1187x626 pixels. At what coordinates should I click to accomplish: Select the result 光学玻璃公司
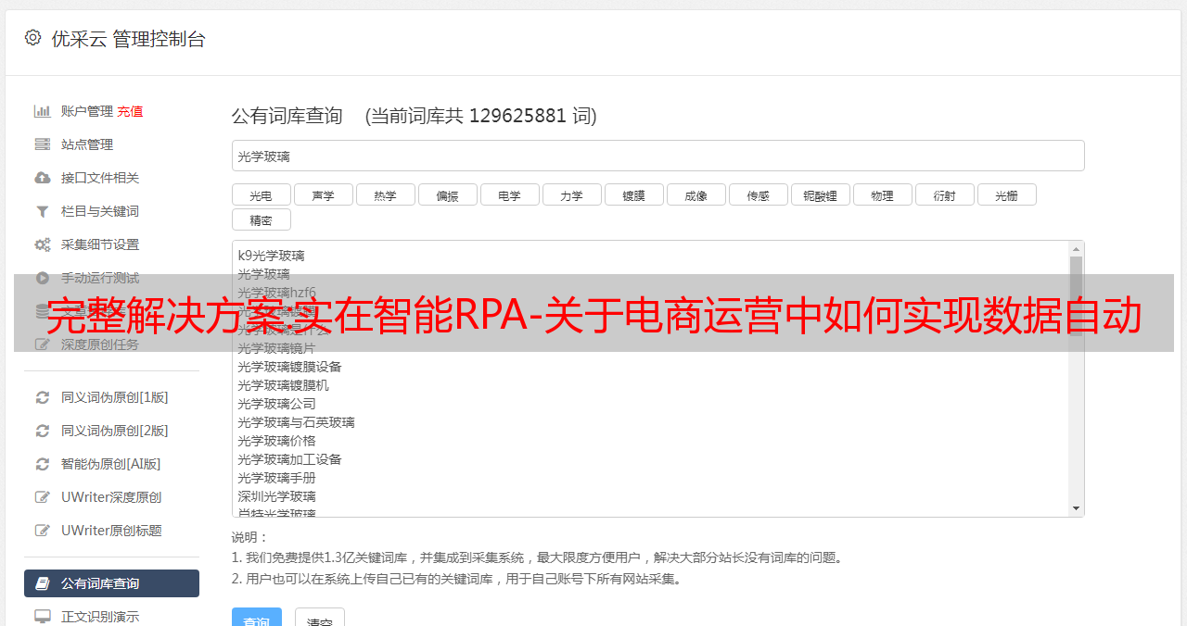(276, 404)
